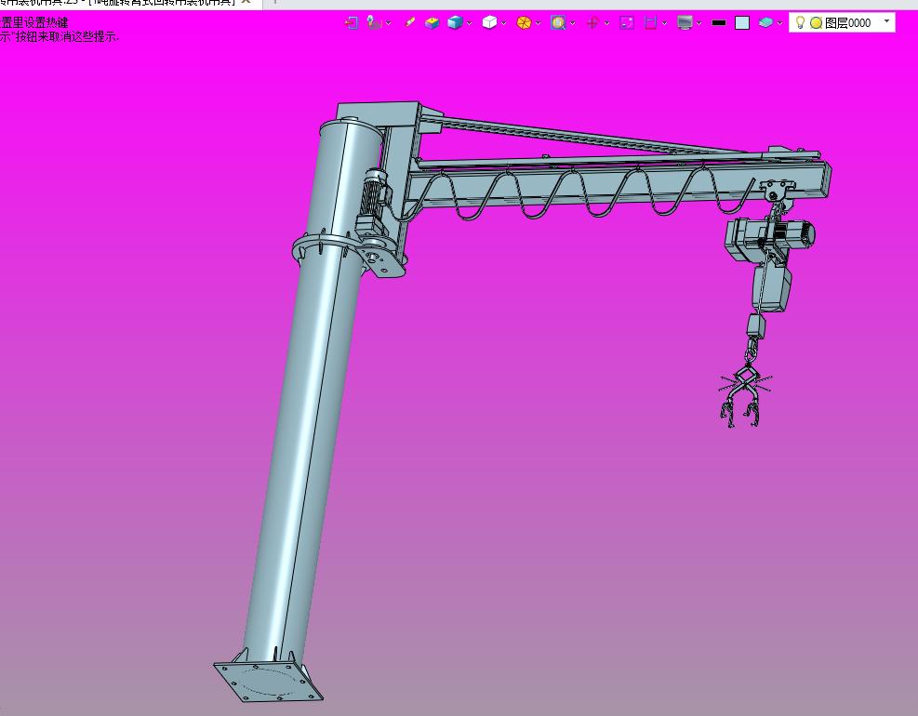Expand the shaded display mode dropdown arrow
Image resolution: width=918 pixels, height=716 pixels.
click(x=469, y=23)
